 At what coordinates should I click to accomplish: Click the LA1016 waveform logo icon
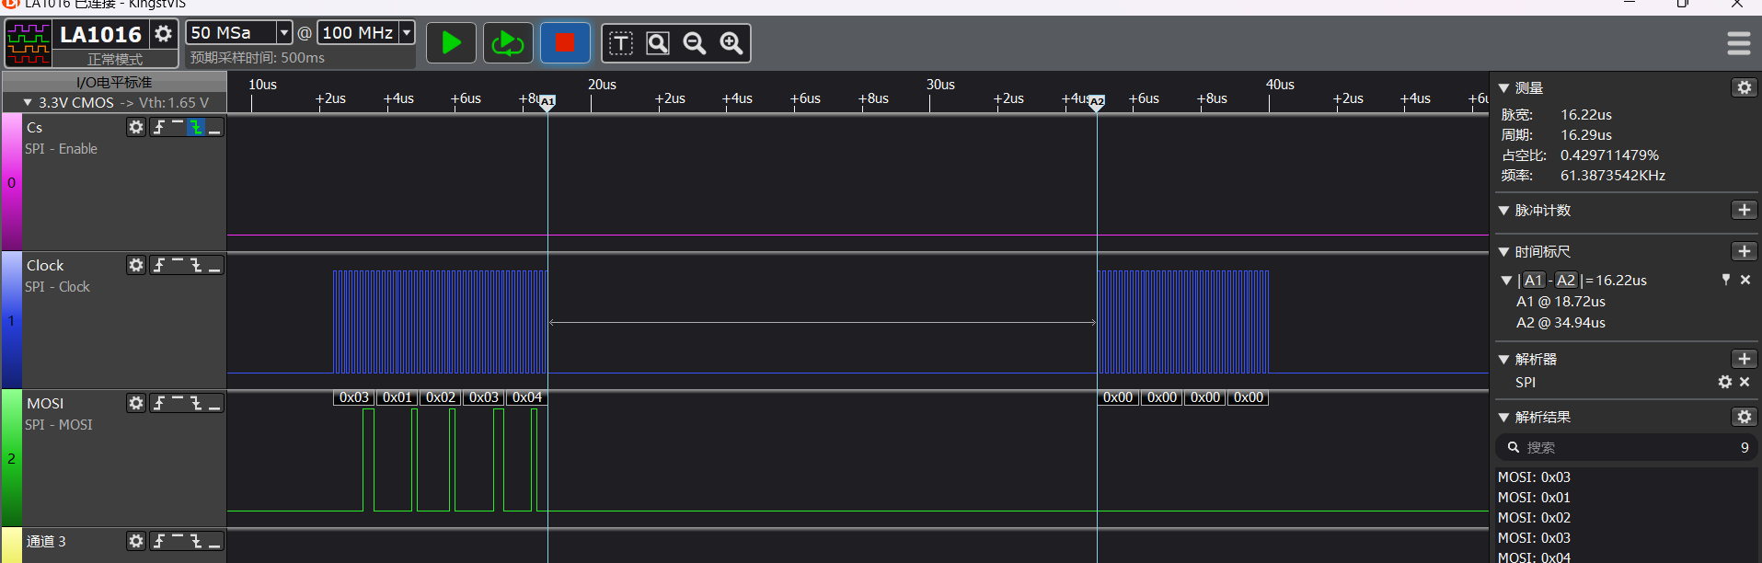(x=29, y=43)
